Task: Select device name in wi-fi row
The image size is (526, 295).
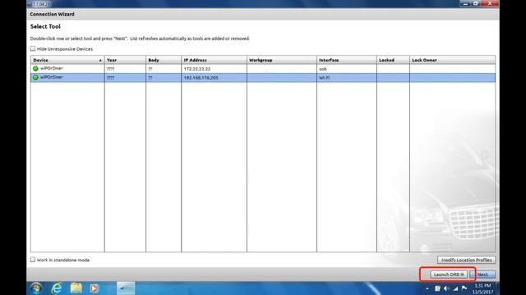Action: point(51,77)
